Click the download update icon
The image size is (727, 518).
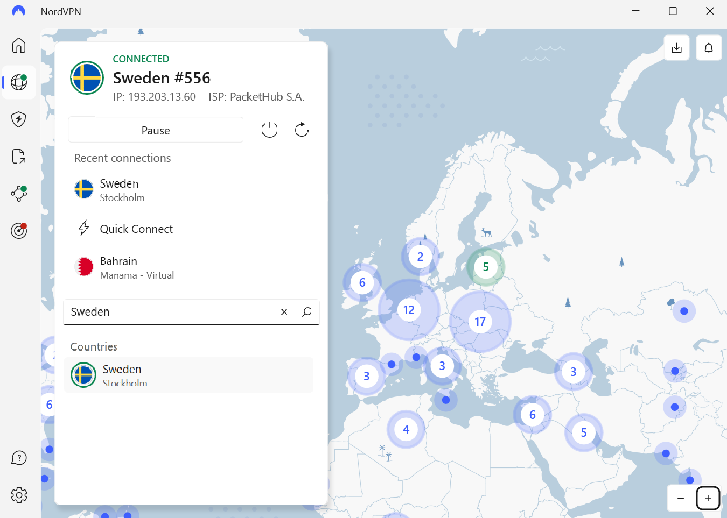coord(677,48)
